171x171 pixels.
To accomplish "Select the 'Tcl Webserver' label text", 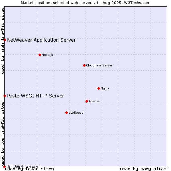I will (x=23, y=167).
